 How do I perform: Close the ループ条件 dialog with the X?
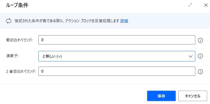pos(206,5)
